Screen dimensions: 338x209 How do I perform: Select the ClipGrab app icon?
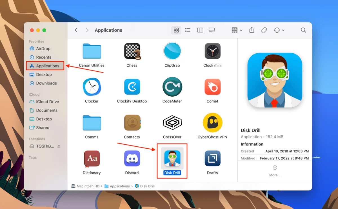click(x=172, y=51)
